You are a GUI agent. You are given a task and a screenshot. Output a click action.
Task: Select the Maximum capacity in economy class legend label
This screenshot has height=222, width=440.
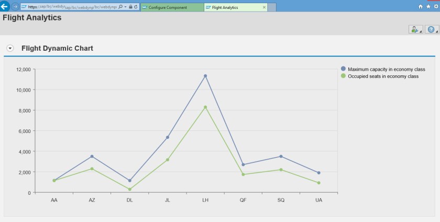[x=387, y=69]
